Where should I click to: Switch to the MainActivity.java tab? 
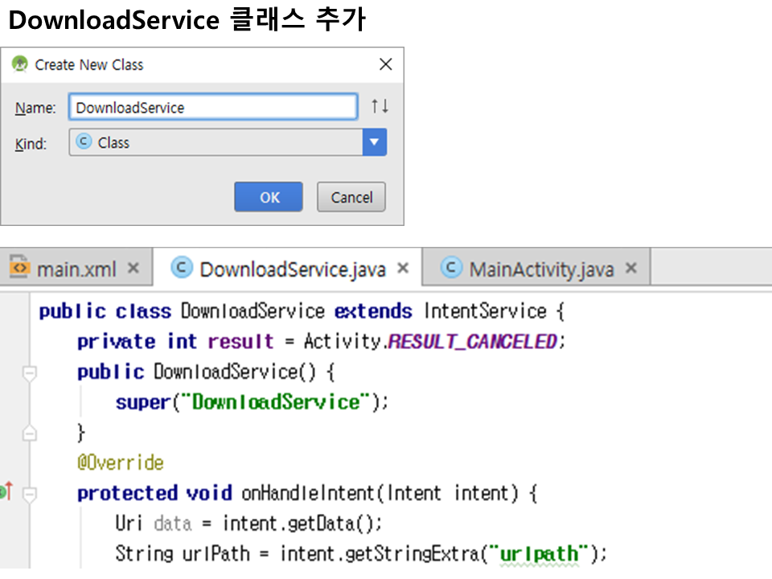[x=541, y=269]
